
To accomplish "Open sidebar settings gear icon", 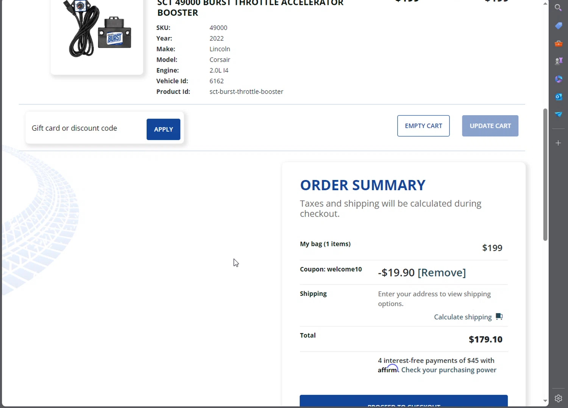I will [558, 399].
